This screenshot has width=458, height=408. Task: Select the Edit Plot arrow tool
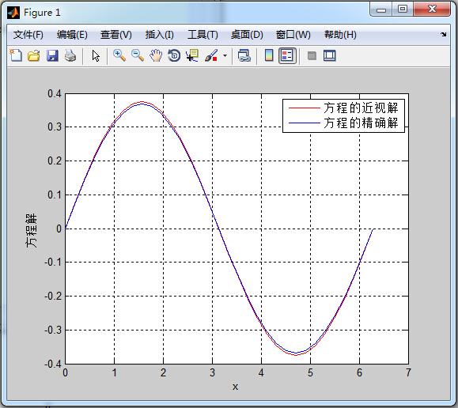point(96,55)
